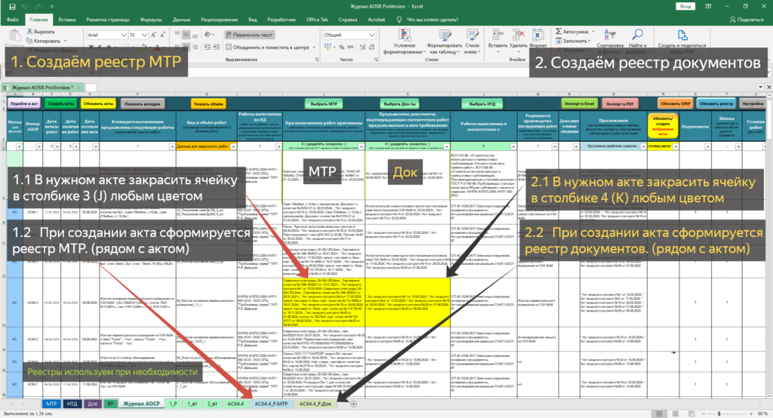Click the Показать вкладки button

click(x=143, y=104)
